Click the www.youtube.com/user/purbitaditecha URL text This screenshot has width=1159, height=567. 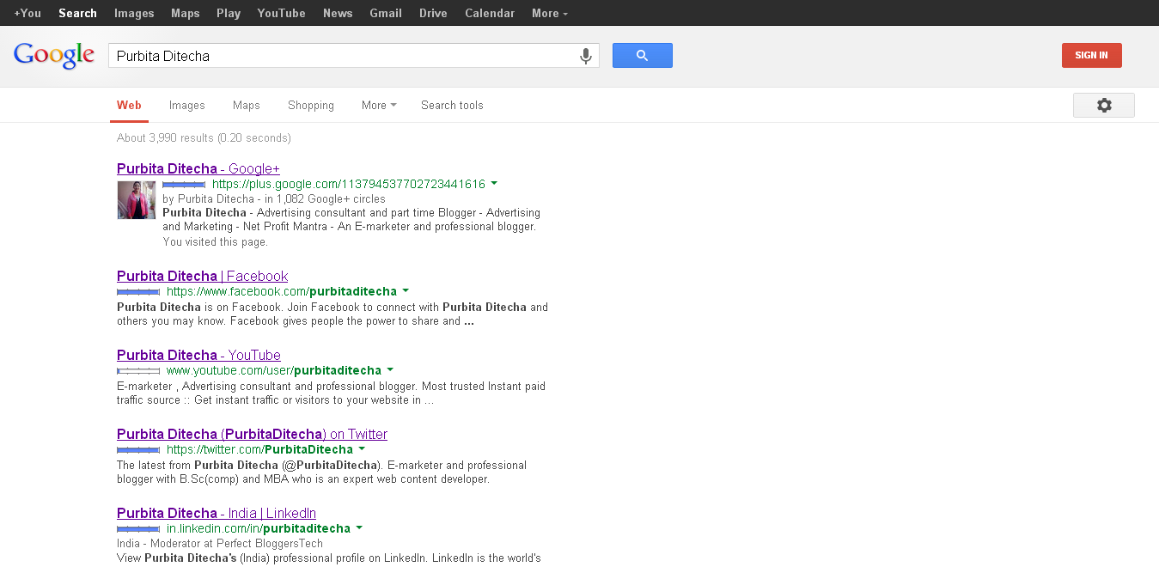click(x=274, y=370)
